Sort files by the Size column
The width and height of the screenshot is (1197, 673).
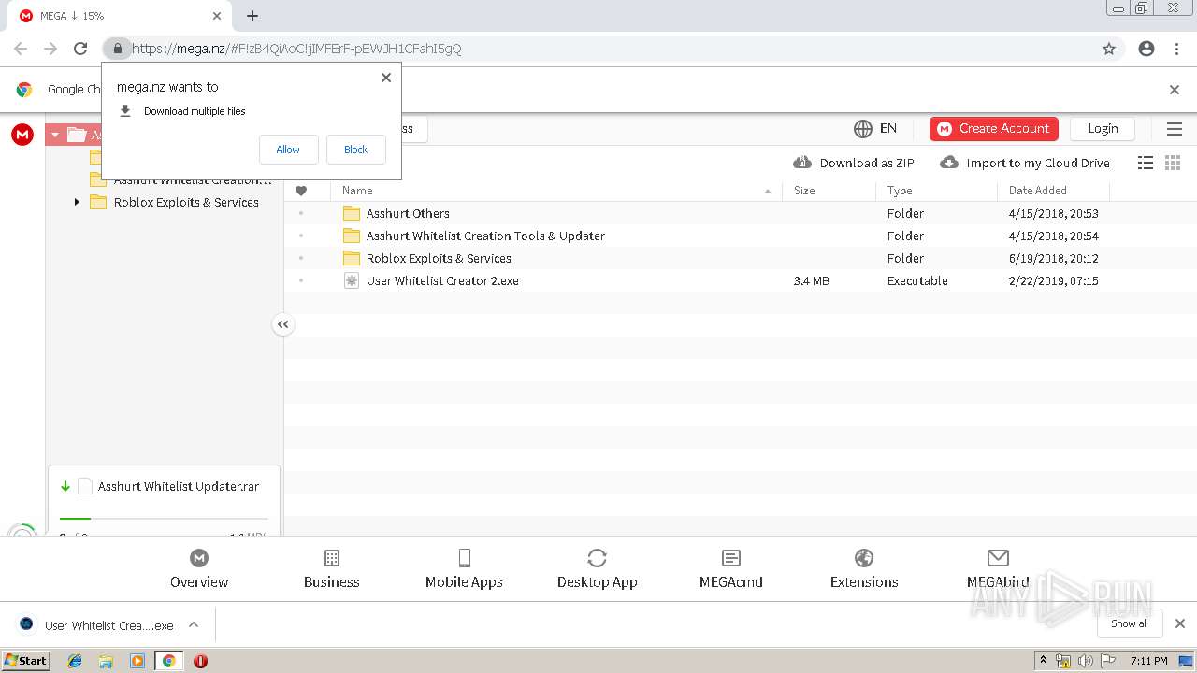(x=829, y=191)
